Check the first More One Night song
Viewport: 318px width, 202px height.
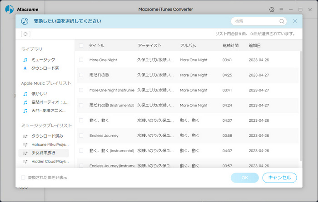(x=81, y=60)
